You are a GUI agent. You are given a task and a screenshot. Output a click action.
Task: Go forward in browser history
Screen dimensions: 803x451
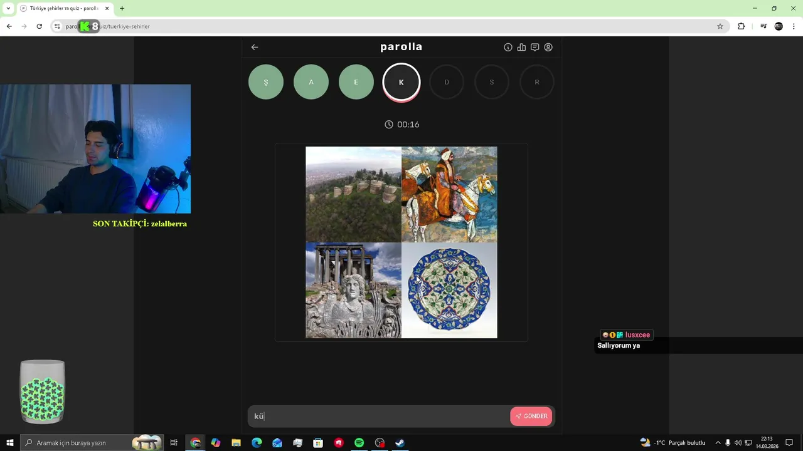coord(24,26)
